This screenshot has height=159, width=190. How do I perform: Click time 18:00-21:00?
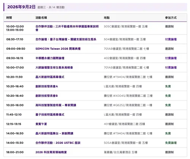click(15, 152)
